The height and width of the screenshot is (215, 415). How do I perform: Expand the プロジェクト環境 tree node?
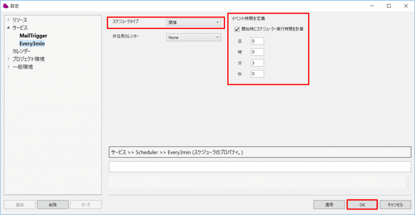(x=8, y=59)
